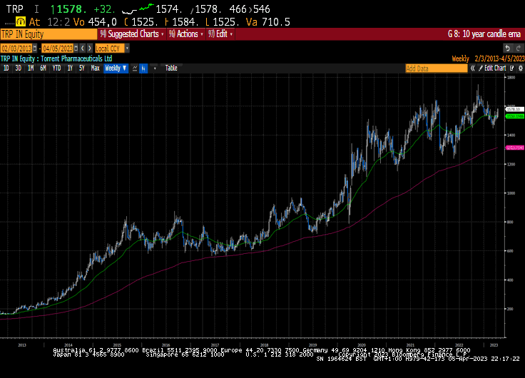Image resolution: width=525 pixels, height=378 pixels.
Task: Click the intraday sparkline mini chart
Action: (x=137, y=9)
